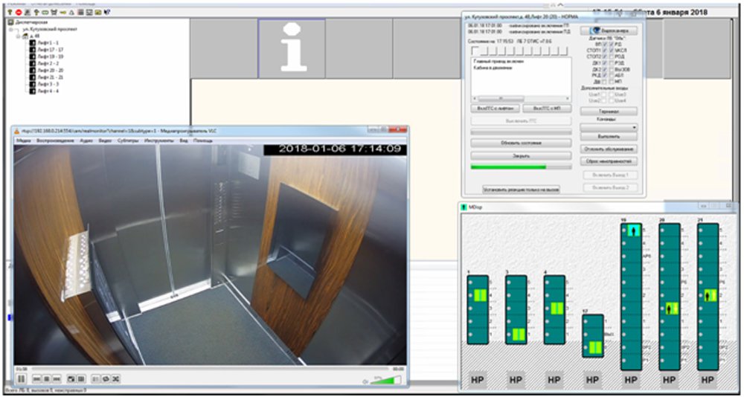Screen dimensions: 744x397
Task: Open the Инструменты menu in VLC
Action: click(158, 140)
